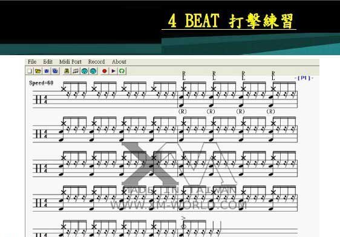Open the Edit menu

(x=48, y=62)
